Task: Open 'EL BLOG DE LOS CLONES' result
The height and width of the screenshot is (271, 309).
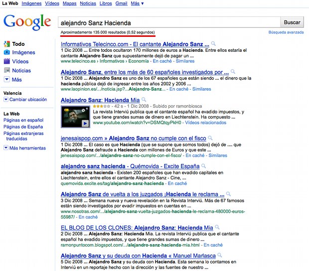Action: click(x=137, y=228)
